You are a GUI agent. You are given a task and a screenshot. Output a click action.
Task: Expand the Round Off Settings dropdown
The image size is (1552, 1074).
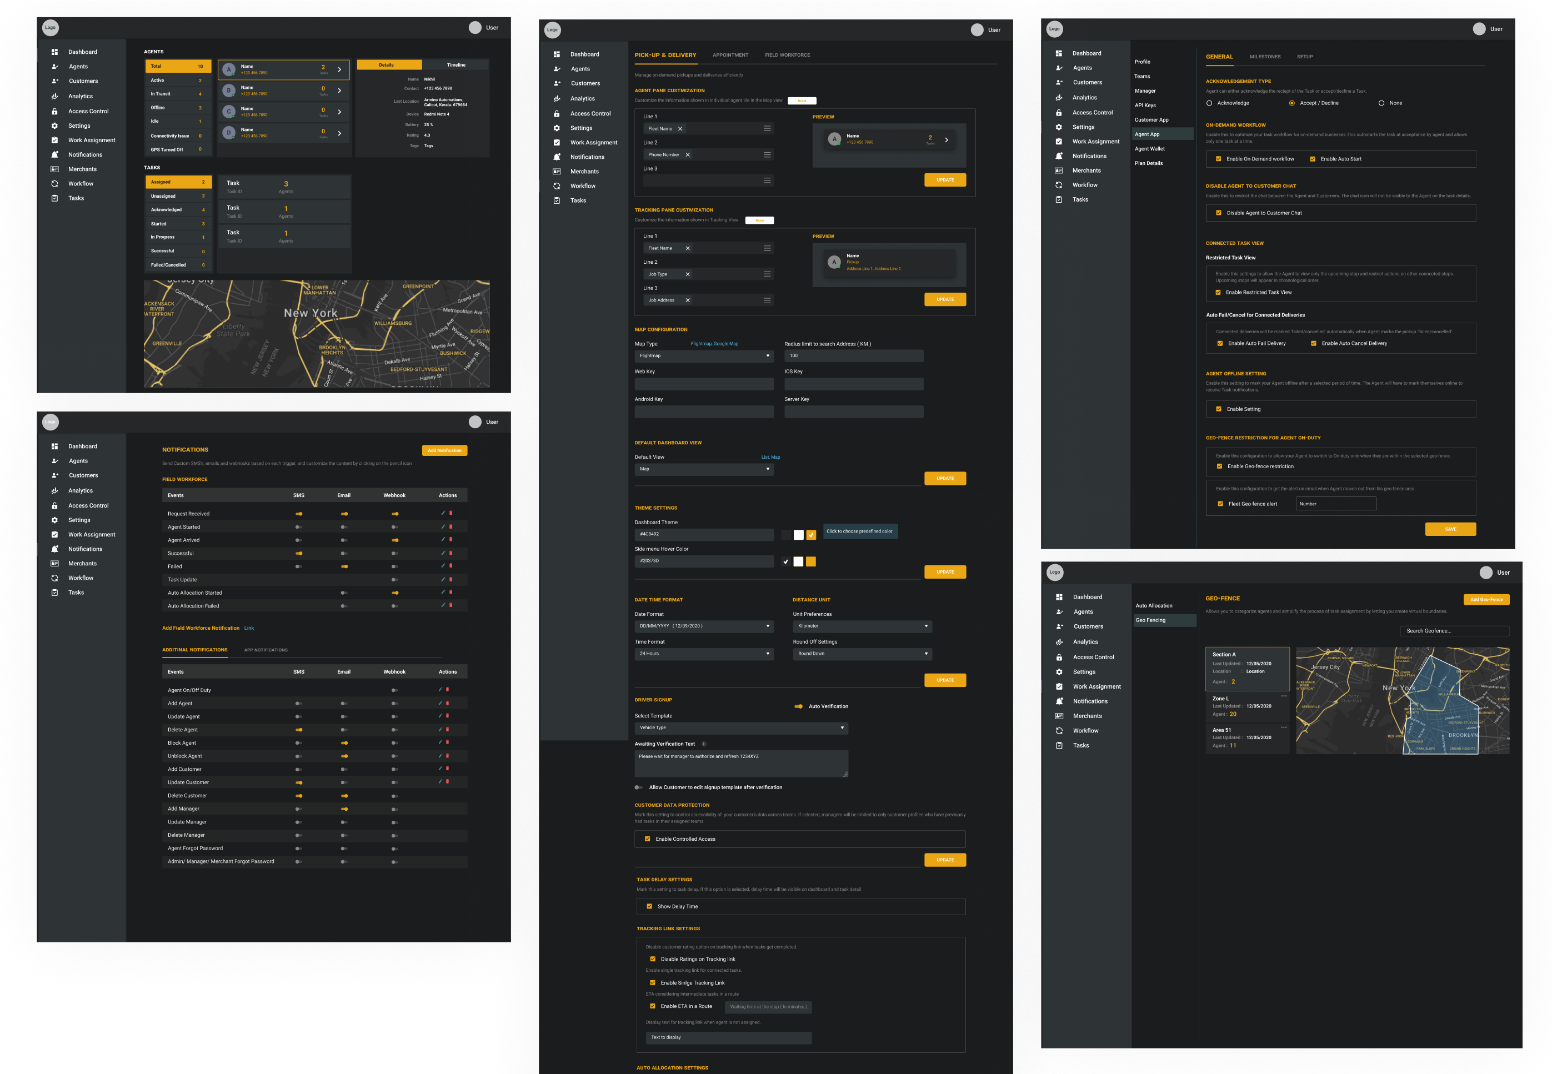coord(862,654)
